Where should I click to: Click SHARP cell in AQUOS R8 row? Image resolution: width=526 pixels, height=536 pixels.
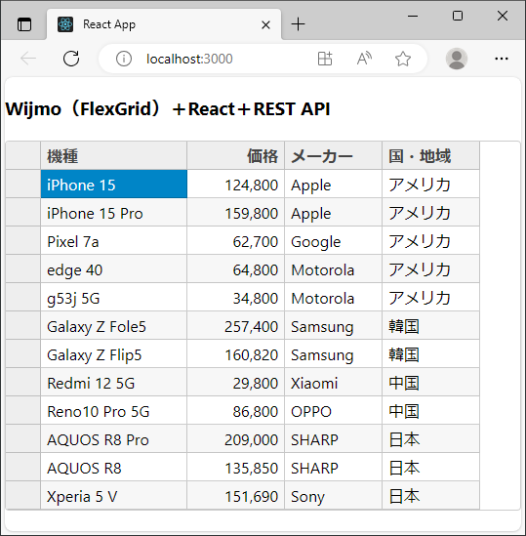(333, 468)
